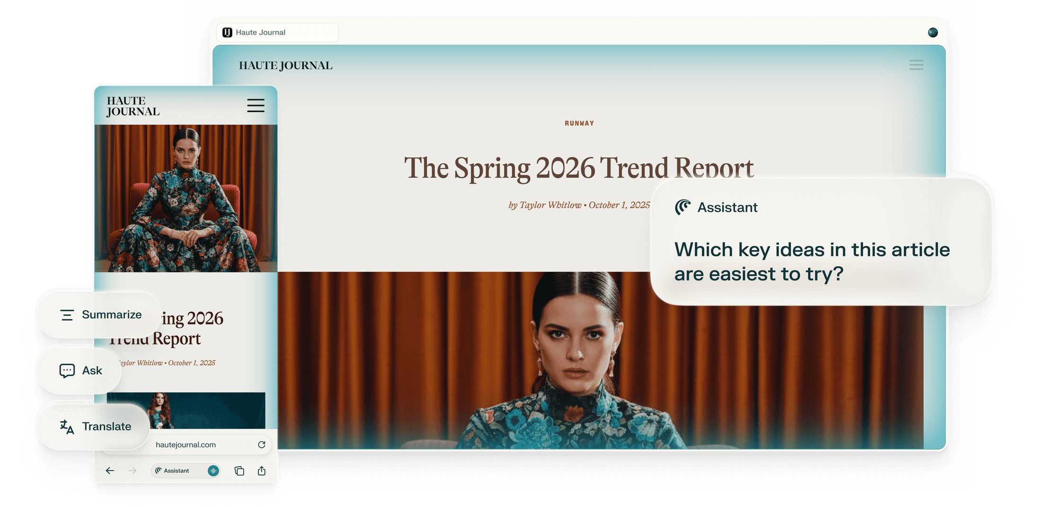Image resolution: width=1041 pixels, height=513 pixels.
Task: Click the Haute Journal tab favicon
Action: pos(228,32)
